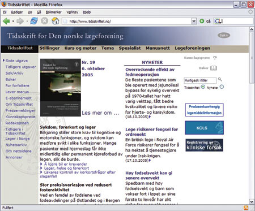This screenshot has width=255, height=211.
Task: Click the vertical scrollbar down arrow
Action: 252,201
